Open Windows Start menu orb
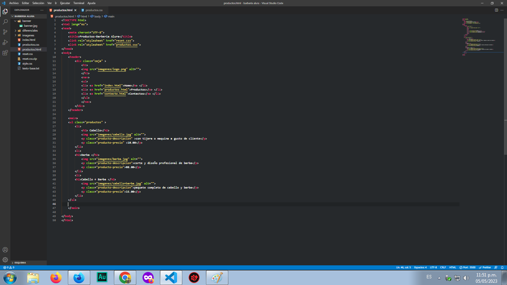Image resolution: width=507 pixels, height=285 pixels. [10, 278]
